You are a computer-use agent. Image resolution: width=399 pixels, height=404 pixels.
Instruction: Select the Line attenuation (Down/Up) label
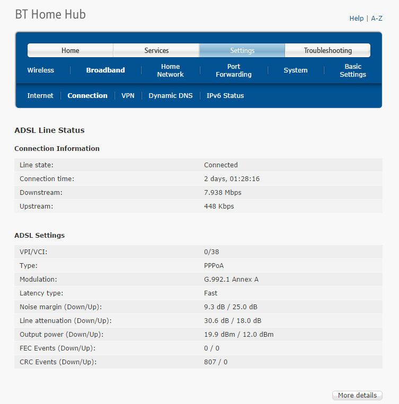pyautogui.click(x=66, y=321)
